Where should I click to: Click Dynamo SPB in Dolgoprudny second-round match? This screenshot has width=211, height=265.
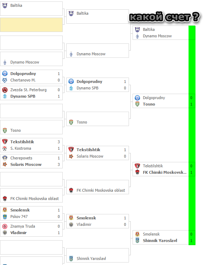[x=87, y=88]
